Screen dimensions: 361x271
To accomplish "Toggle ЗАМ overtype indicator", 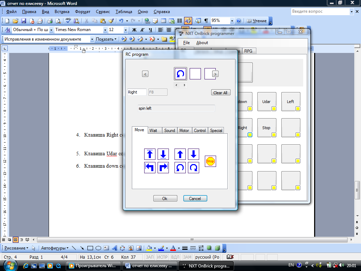I will 187,257.
